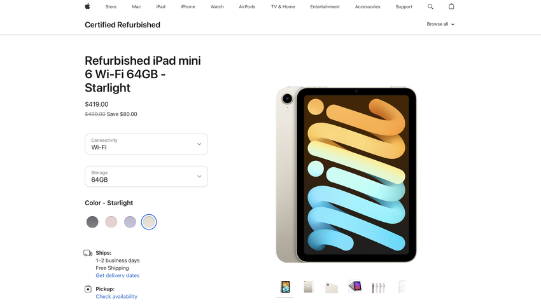Screen dimensions: 541x307
Task: Click the shipping truck icon
Action: (88, 253)
